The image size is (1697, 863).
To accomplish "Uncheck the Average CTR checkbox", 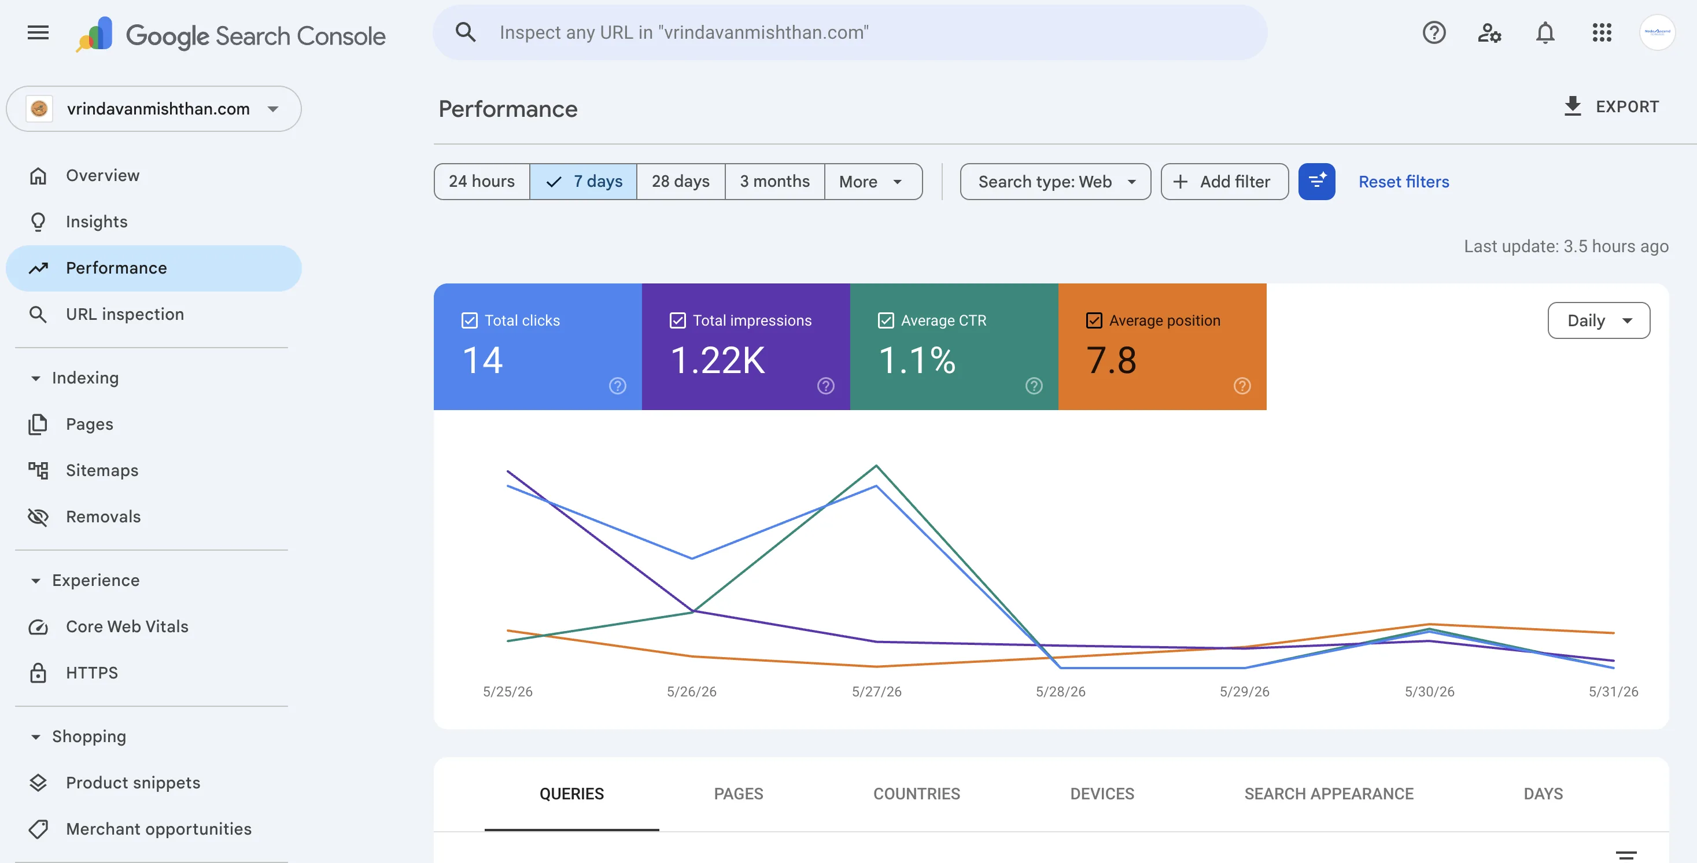I will [x=886, y=321].
